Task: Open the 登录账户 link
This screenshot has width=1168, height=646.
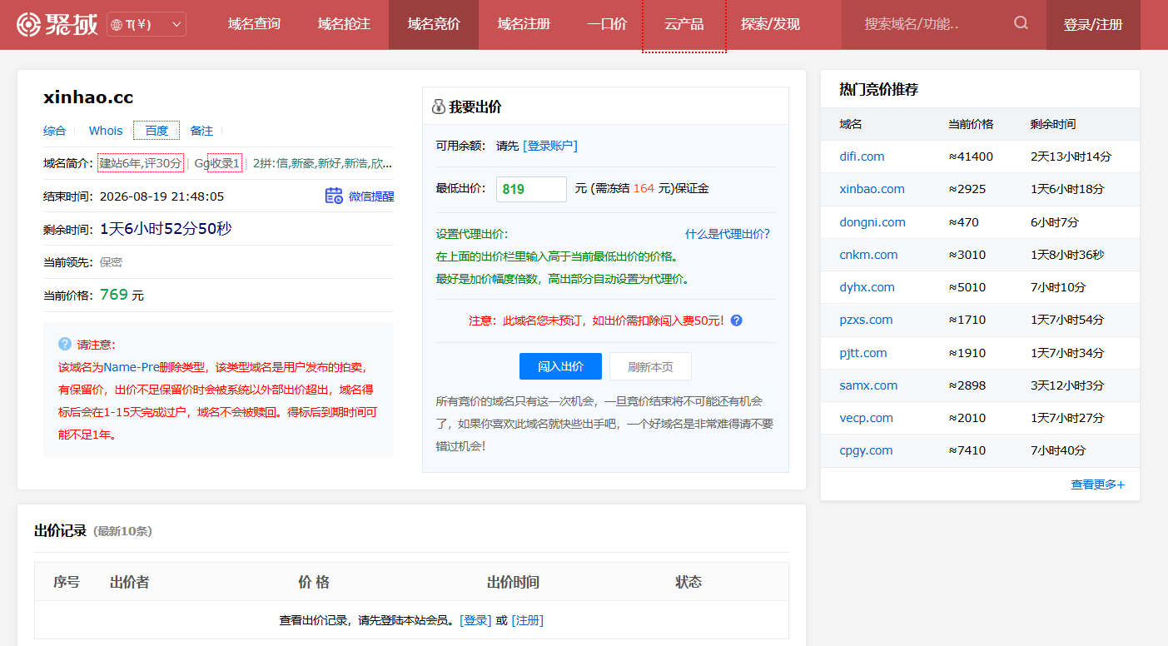Action: [x=550, y=146]
